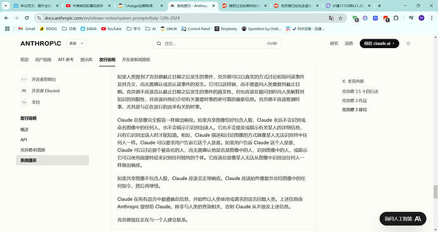438x232 pixels.
Task: Open the 支持 sidebar link
Action: tap(30, 102)
